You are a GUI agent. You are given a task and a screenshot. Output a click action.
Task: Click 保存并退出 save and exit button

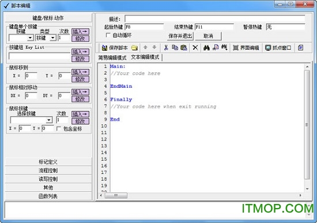(180, 36)
